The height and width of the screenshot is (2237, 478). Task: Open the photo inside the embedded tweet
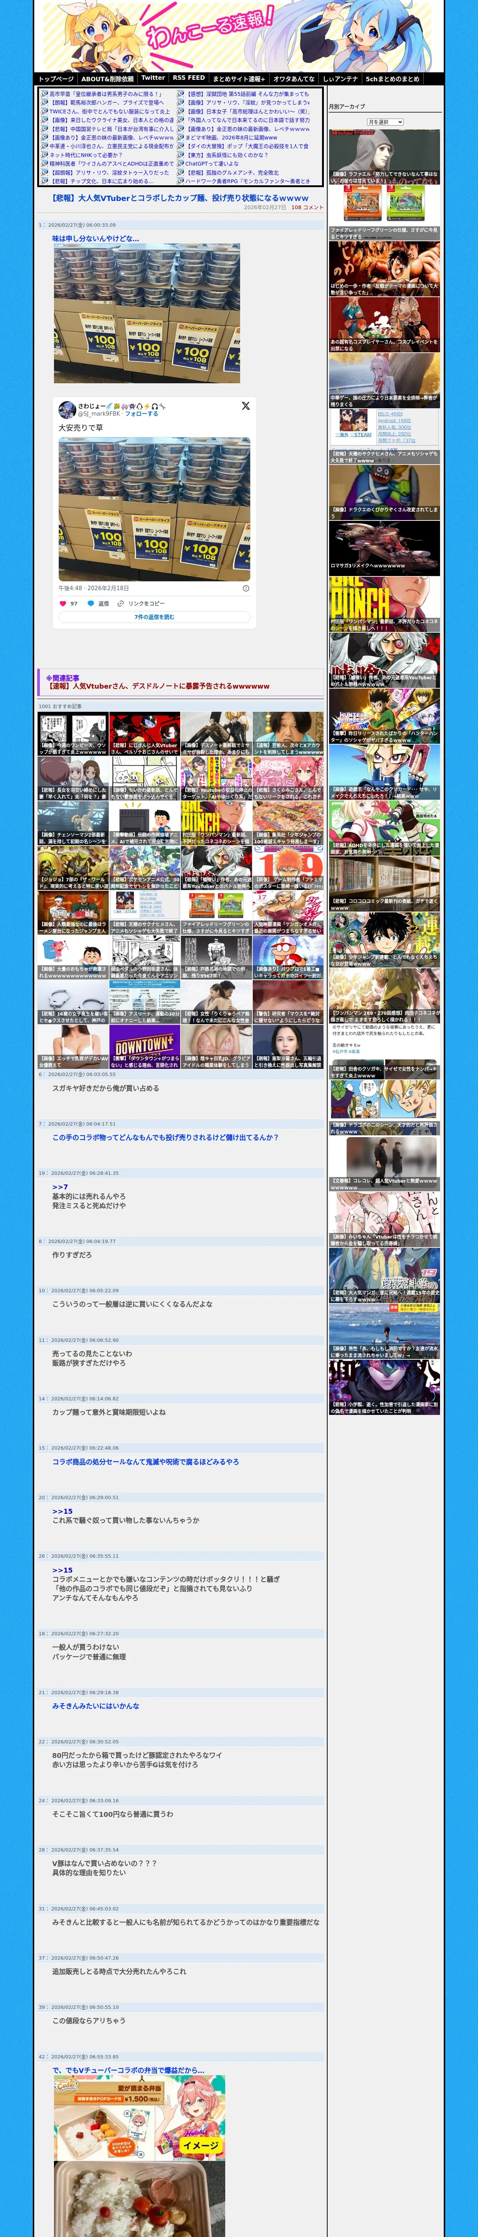pyautogui.click(x=154, y=509)
